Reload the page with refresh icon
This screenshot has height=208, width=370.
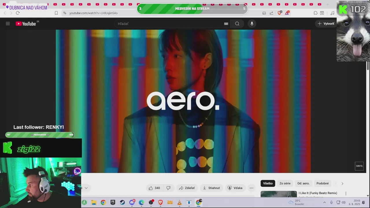click(x=18, y=13)
